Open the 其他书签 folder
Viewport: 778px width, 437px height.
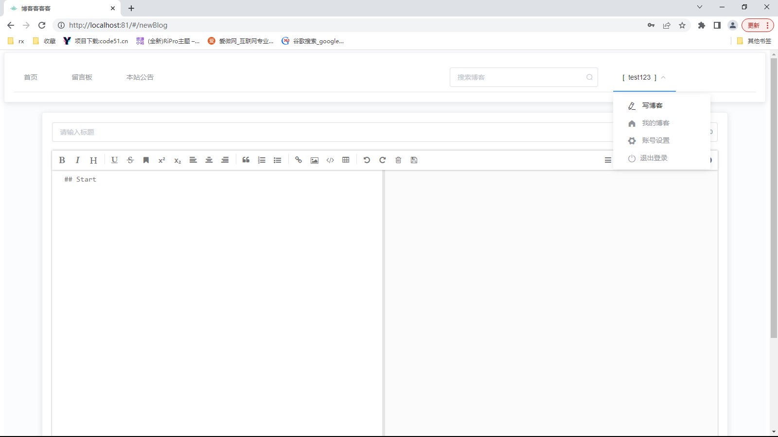coord(754,41)
